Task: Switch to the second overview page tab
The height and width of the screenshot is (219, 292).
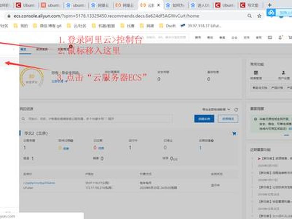Action: (42, 49)
